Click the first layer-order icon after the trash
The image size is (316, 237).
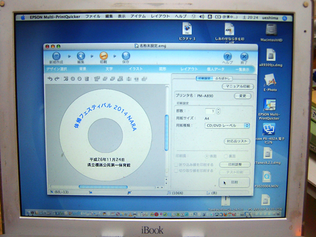[97, 79]
